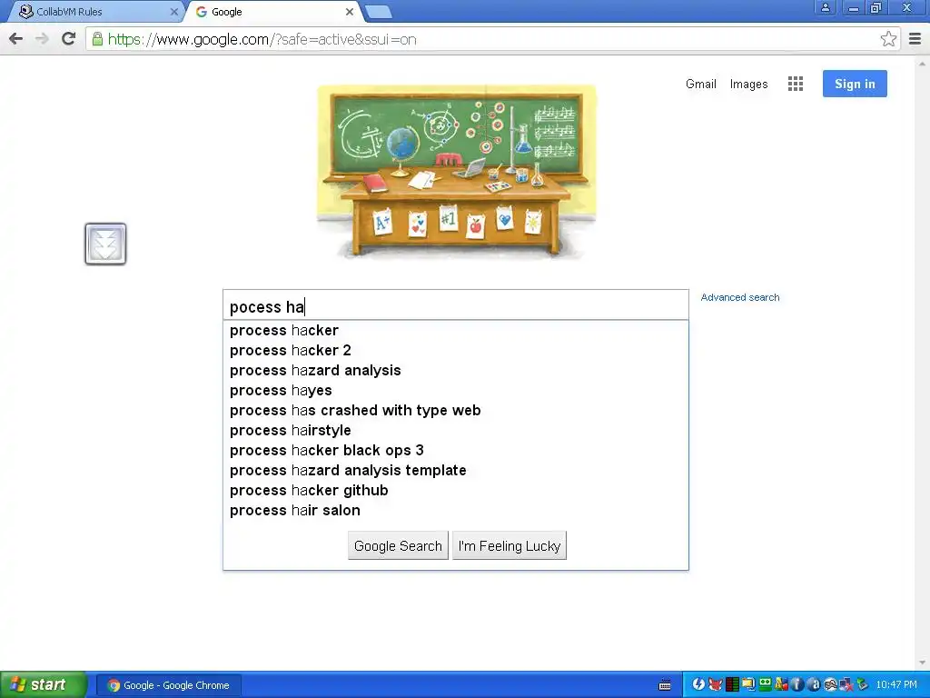
Task: Click the Chrome user profile icon
Action: tap(825, 7)
